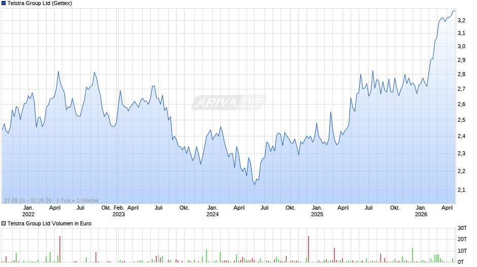This screenshot has width=477, height=267.
Task: Click the date range '27.09.21 - 02.05.26'
Action: coord(28,201)
